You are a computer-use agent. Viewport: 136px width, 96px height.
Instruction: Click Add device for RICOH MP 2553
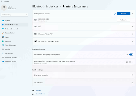pos(124,20)
